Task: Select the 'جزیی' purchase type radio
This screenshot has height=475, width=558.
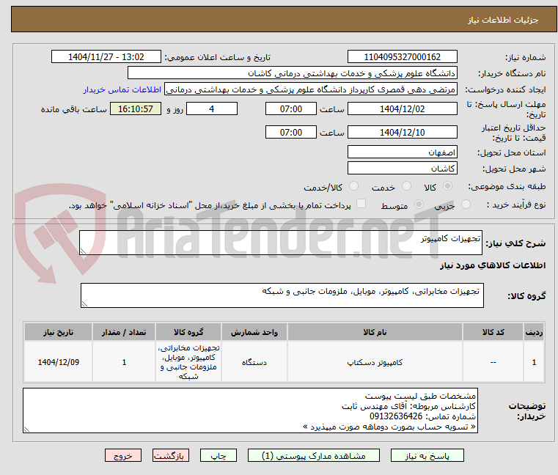Action: [466, 205]
